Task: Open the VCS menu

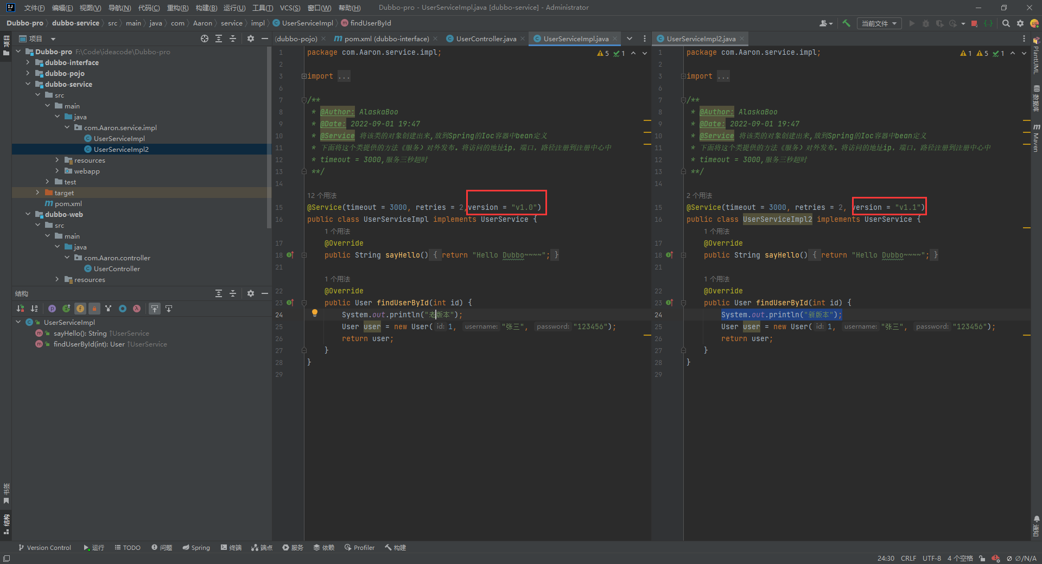Action: coord(290,8)
